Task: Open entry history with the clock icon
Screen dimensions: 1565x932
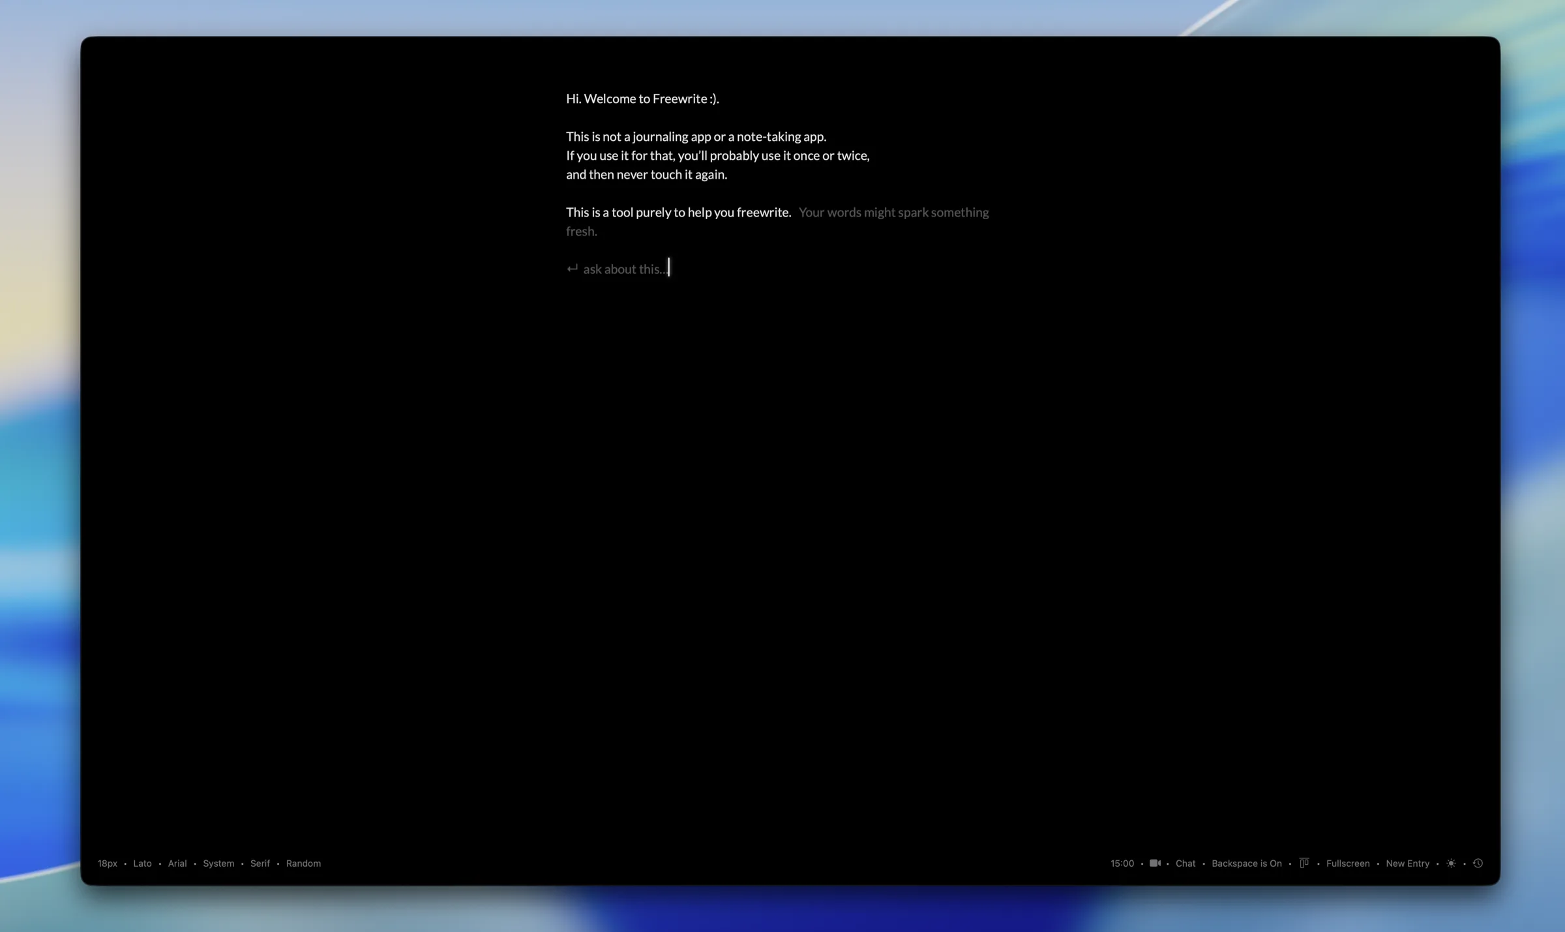Action: (x=1478, y=863)
